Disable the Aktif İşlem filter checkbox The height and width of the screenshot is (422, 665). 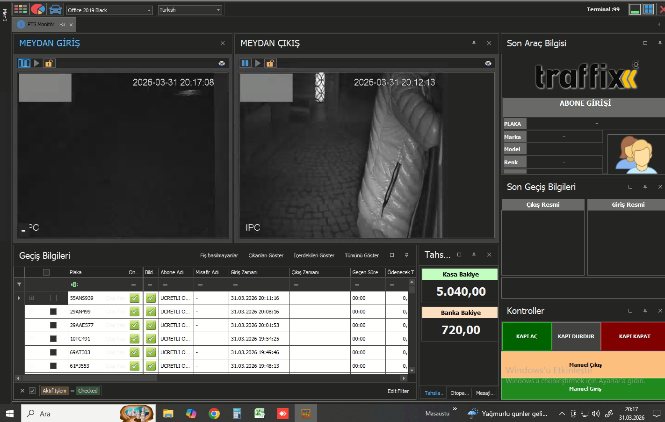[x=32, y=391]
